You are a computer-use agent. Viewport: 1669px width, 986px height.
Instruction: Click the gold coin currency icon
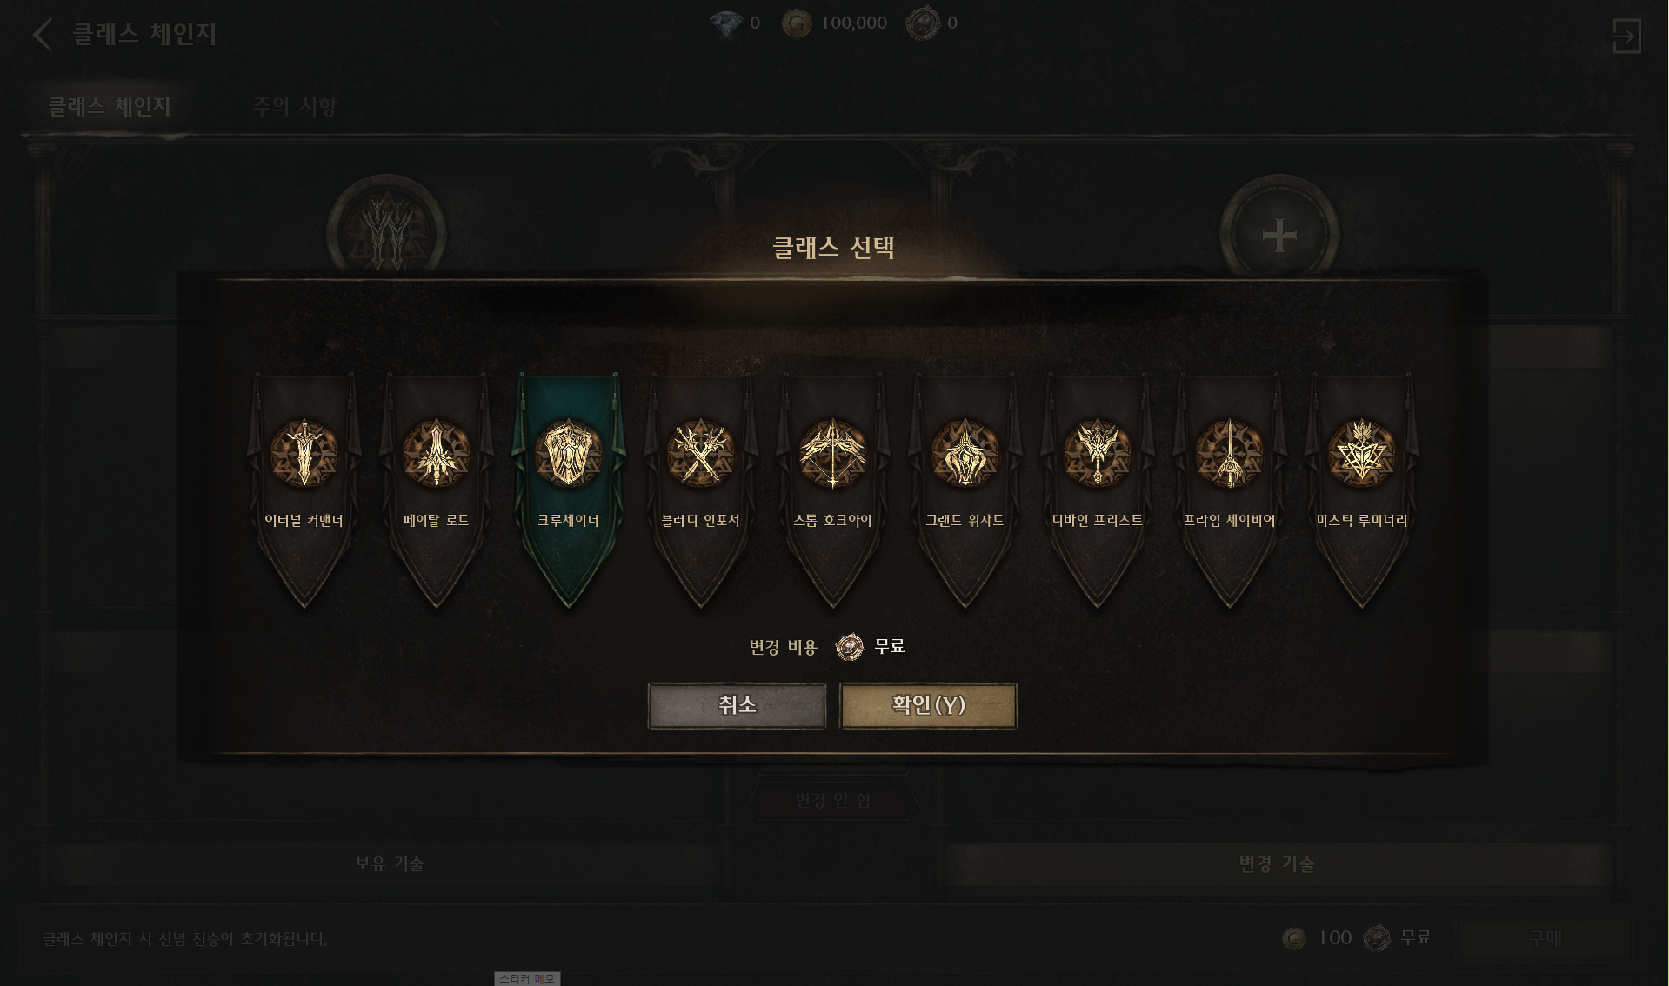click(796, 23)
